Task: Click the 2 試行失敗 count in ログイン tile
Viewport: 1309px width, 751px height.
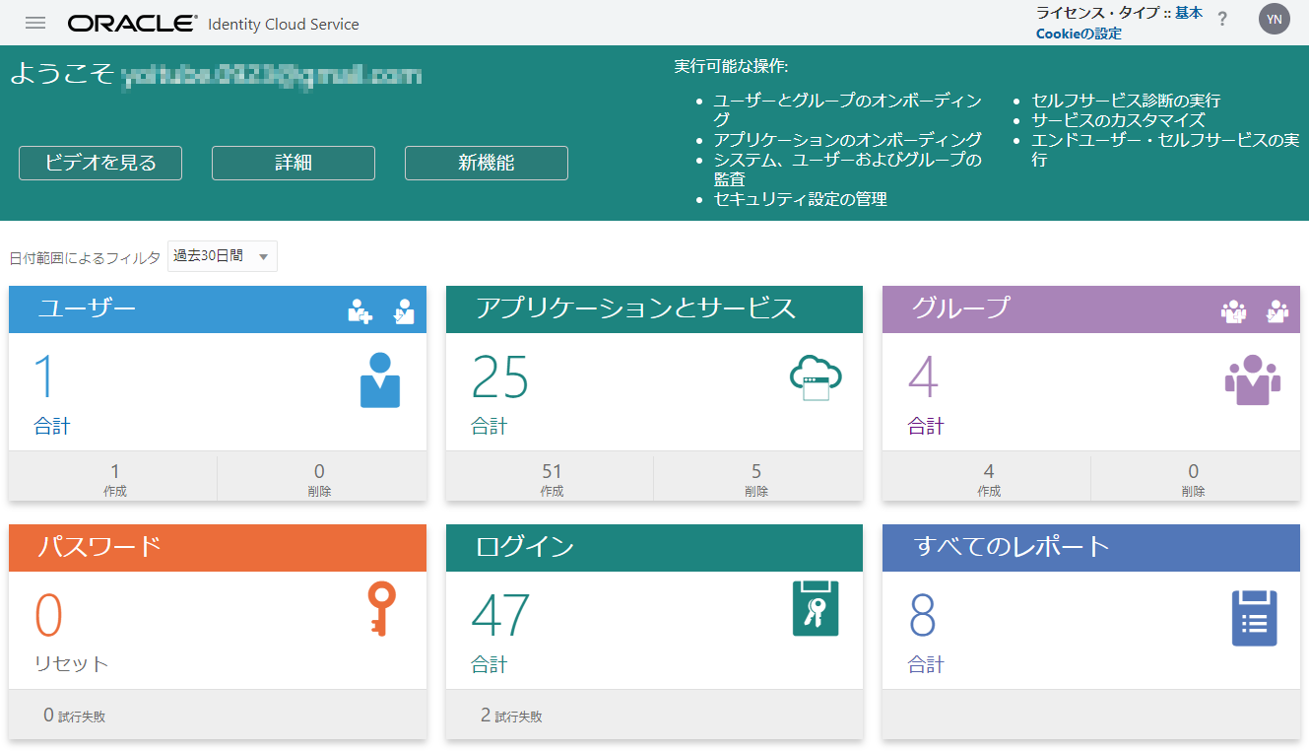Action: [511, 716]
